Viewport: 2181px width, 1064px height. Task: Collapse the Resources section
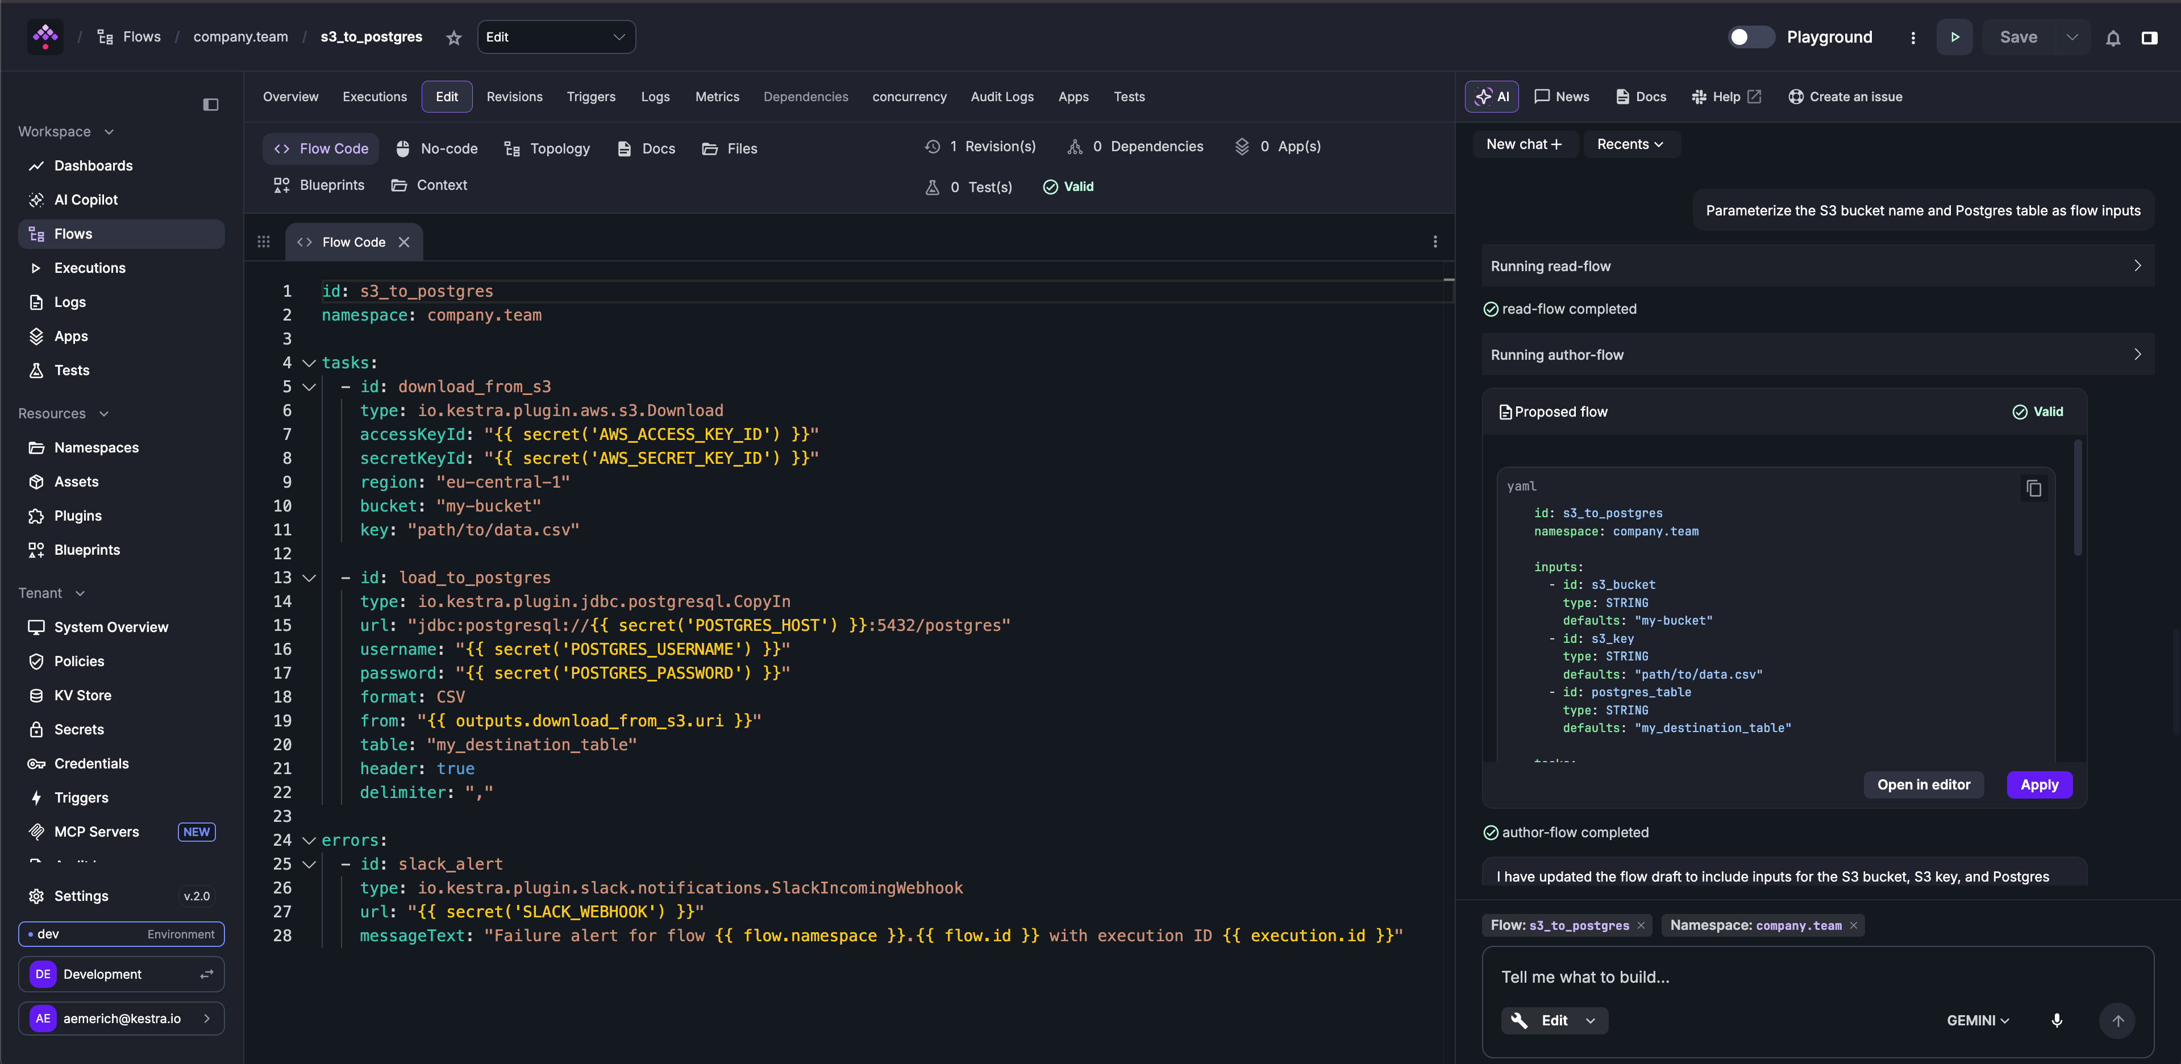64,413
